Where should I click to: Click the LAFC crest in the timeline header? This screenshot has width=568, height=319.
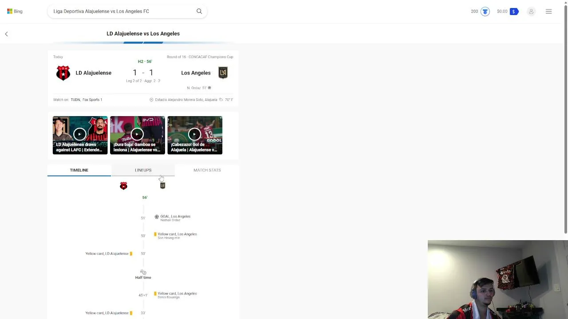(162, 186)
